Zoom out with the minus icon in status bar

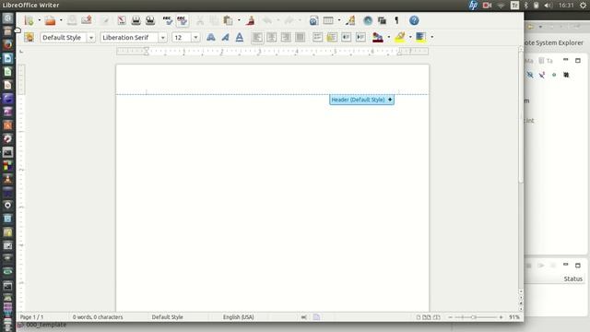pyautogui.click(x=450, y=317)
